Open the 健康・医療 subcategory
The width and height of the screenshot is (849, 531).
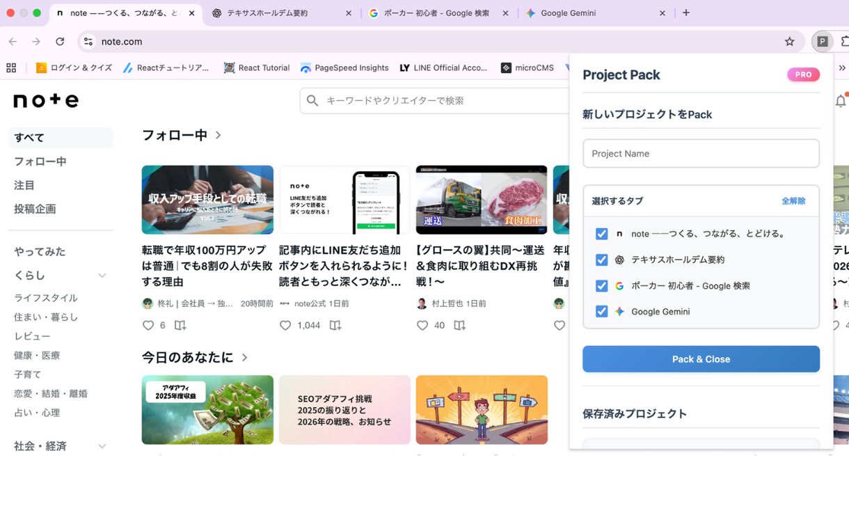coord(37,356)
